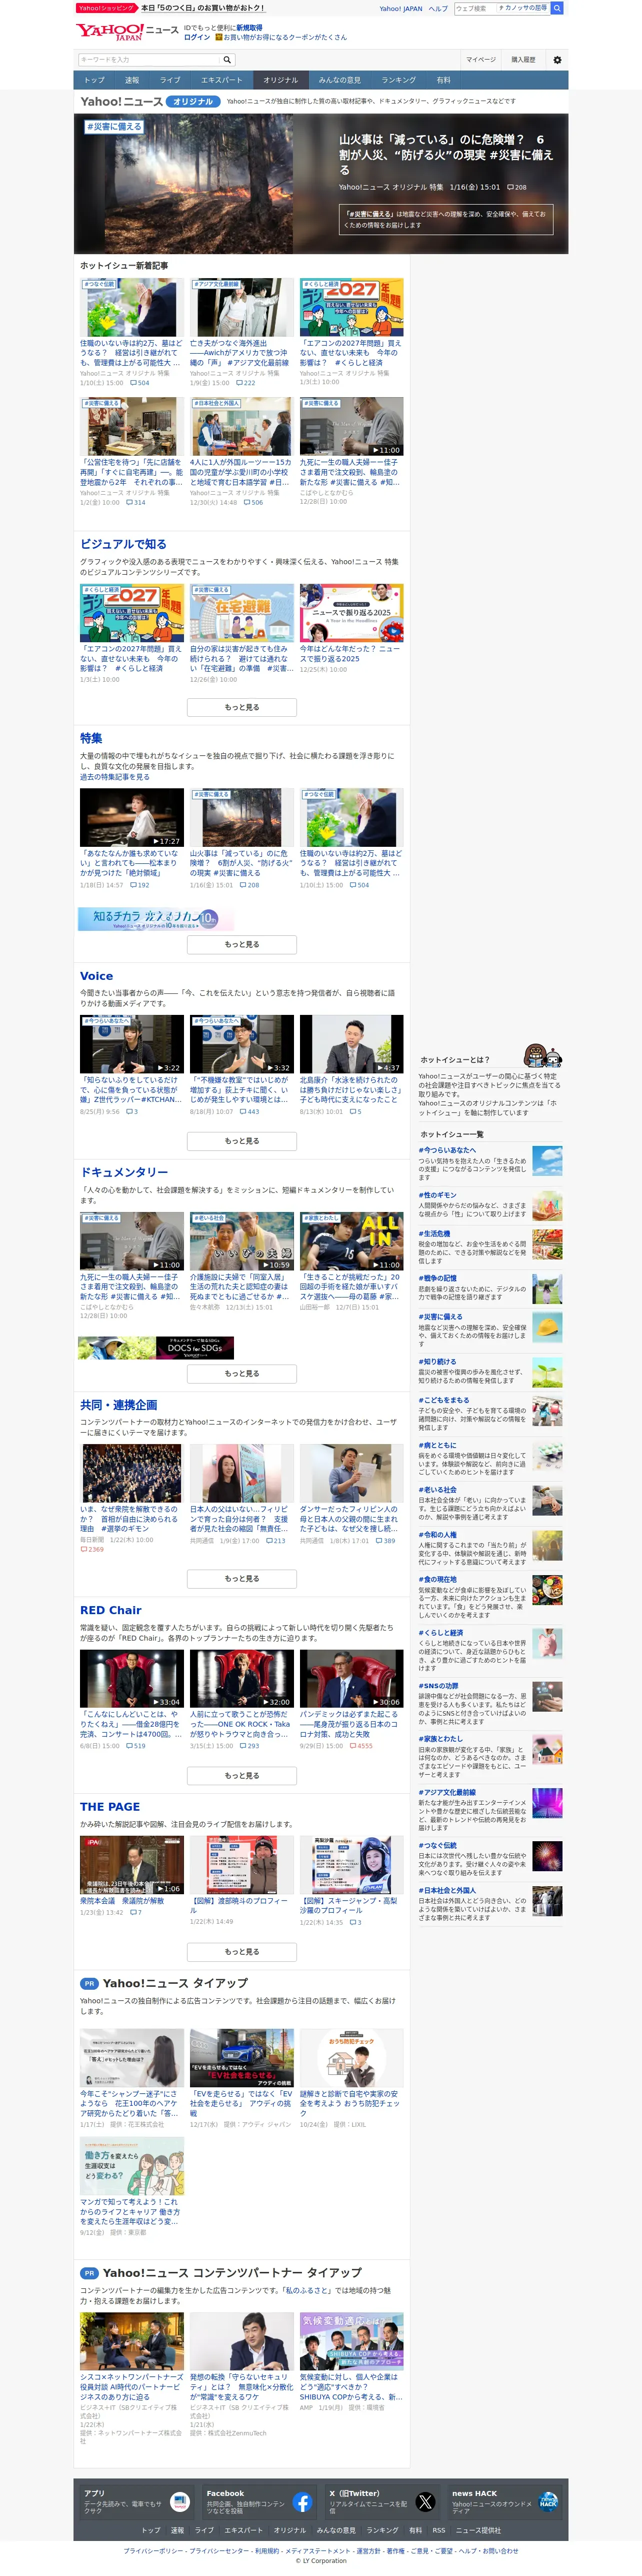This screenshot has height=2576, width=642.
Task: Click comment count 208 in hero banner
Action: (x=517, y=187)
